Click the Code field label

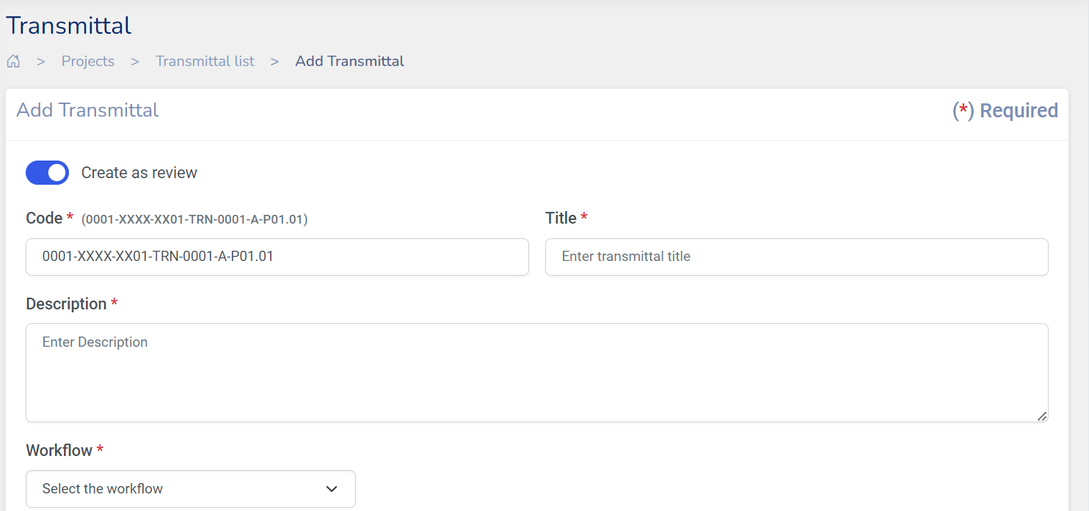(43, 218)
